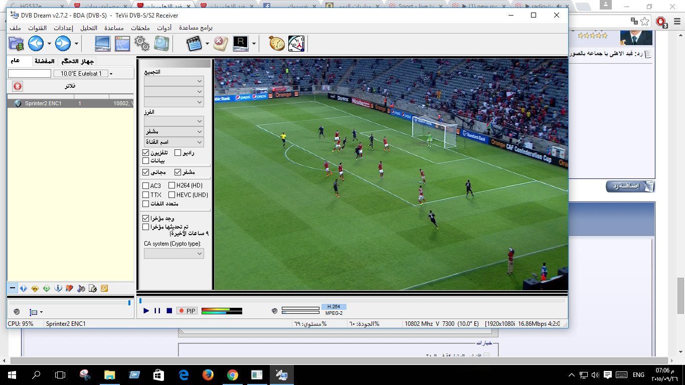Screen dimensions: 685x385
Task: Click the Stop button
Action: 169,311
